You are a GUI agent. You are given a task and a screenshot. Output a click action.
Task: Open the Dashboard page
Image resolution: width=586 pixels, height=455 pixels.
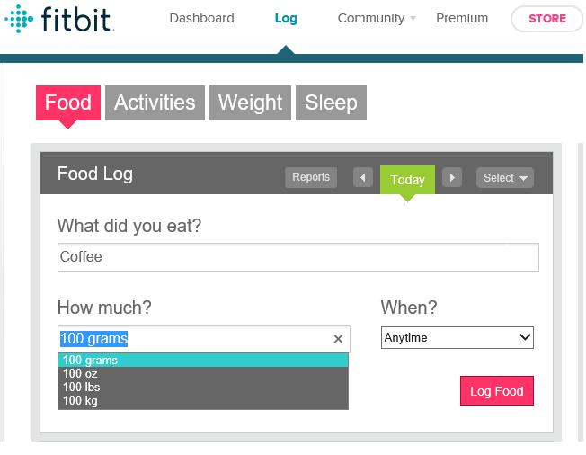click(201, 18)
